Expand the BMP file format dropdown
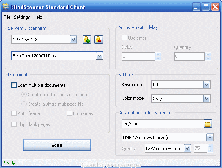 click(210, 137)
